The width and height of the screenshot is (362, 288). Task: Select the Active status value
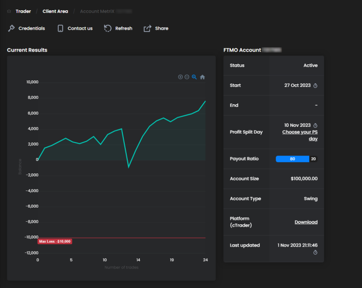click(x=310, y=65)
